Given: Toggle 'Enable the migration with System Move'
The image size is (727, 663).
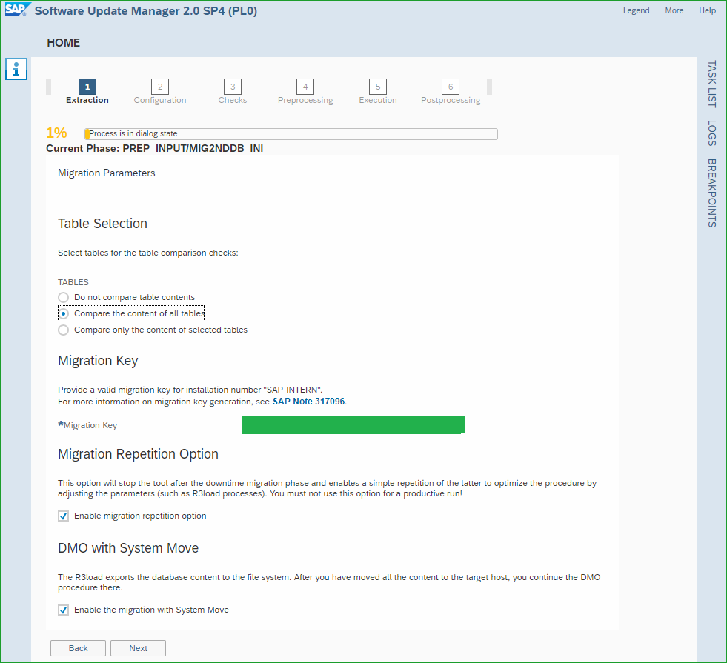Looking at the screenshot, I should click(64, 610).
